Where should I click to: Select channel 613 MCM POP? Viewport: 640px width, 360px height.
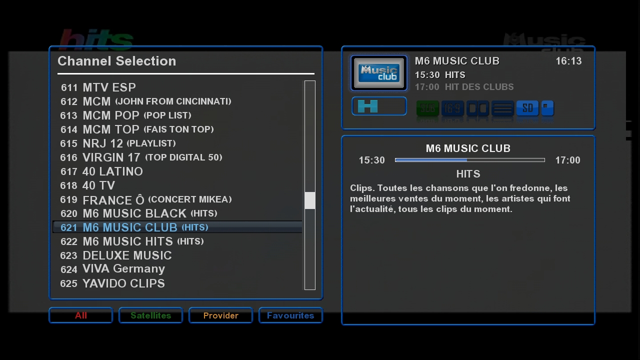[177, 115]
